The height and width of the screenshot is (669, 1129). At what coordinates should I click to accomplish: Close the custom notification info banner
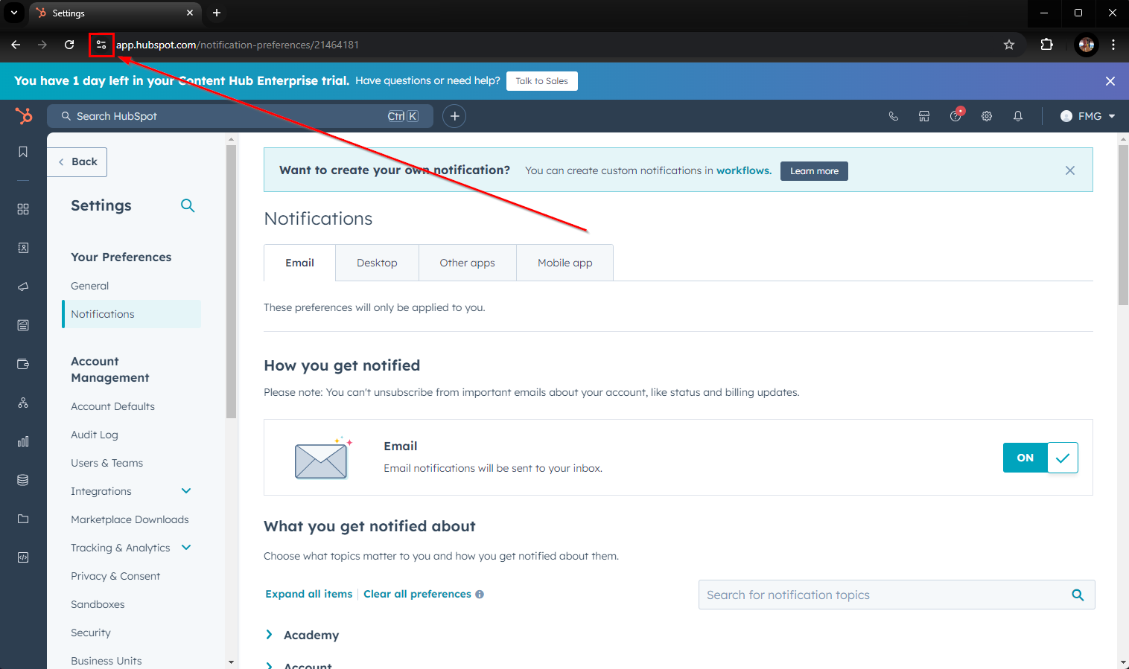click(x=1070, y=170)
